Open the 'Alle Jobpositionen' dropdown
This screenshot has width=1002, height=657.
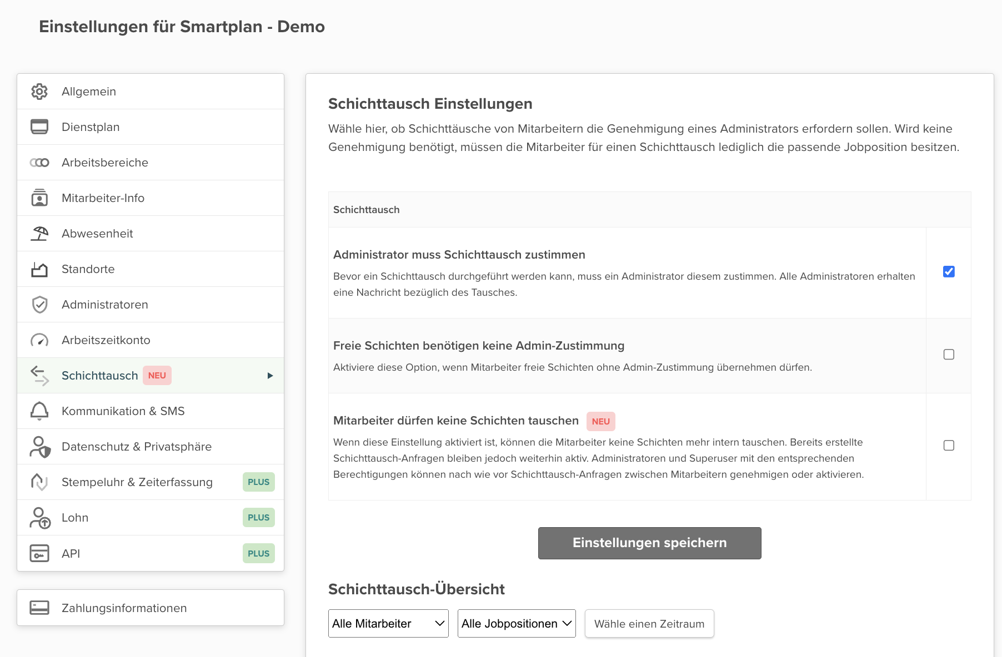(x=516, y=623)
